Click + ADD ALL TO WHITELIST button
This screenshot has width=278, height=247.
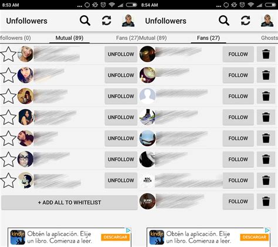coord(69,202)
